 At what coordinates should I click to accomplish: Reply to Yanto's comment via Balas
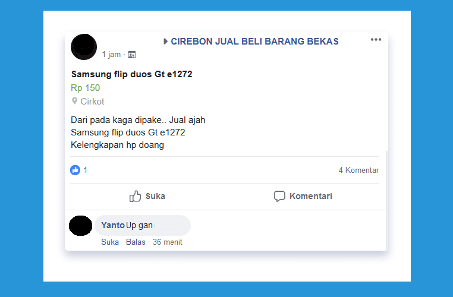pos(136,242)
